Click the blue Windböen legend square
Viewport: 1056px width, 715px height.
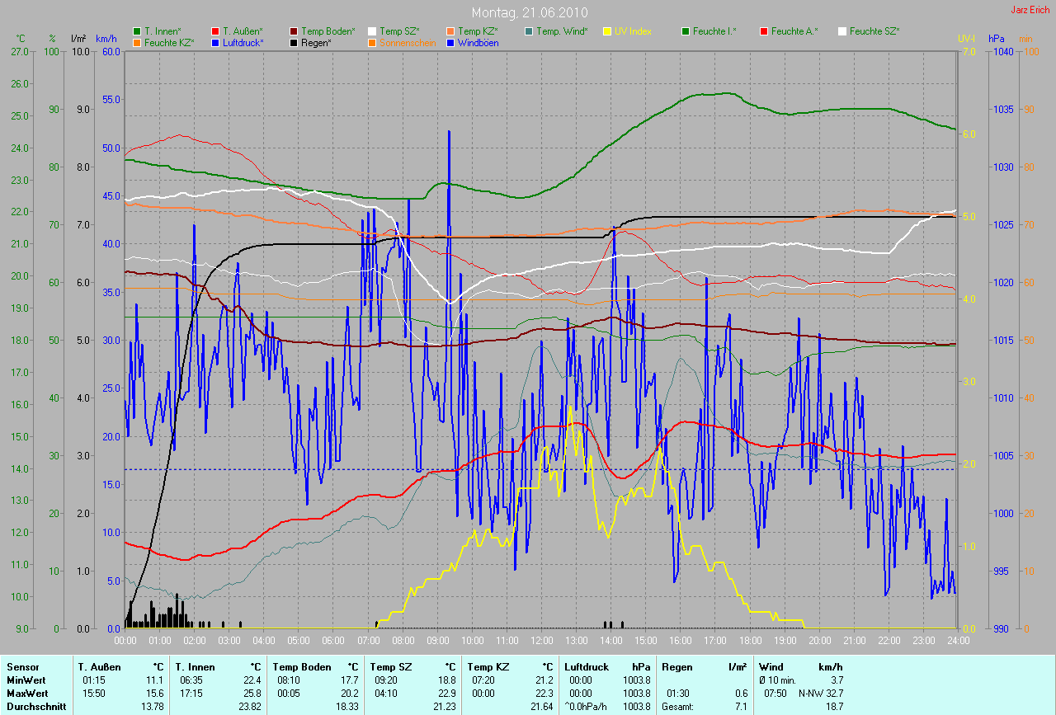pos(450,42)
